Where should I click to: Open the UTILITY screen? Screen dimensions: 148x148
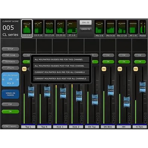10,68
